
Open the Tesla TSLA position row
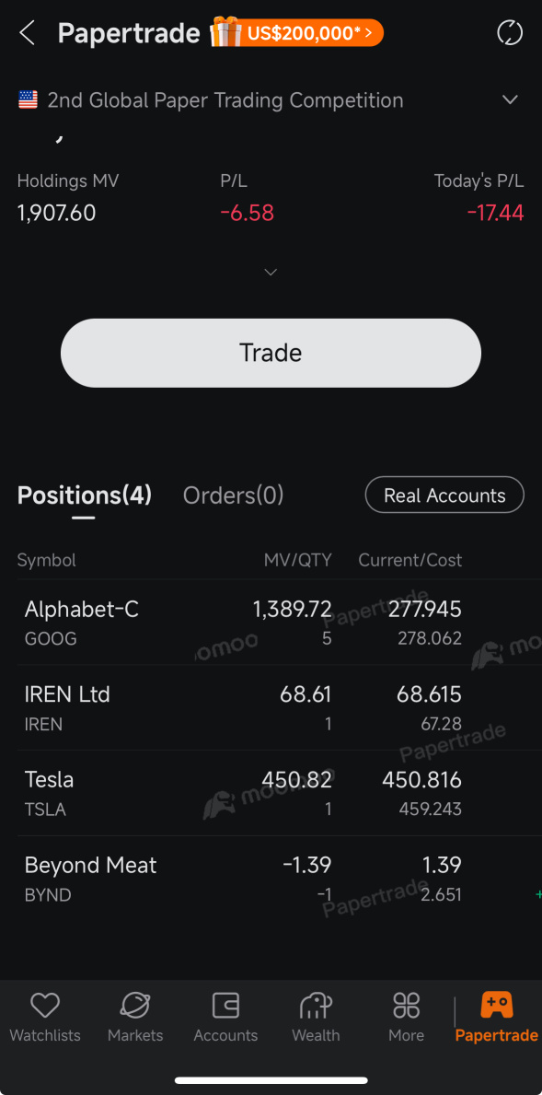pos(271,793)
